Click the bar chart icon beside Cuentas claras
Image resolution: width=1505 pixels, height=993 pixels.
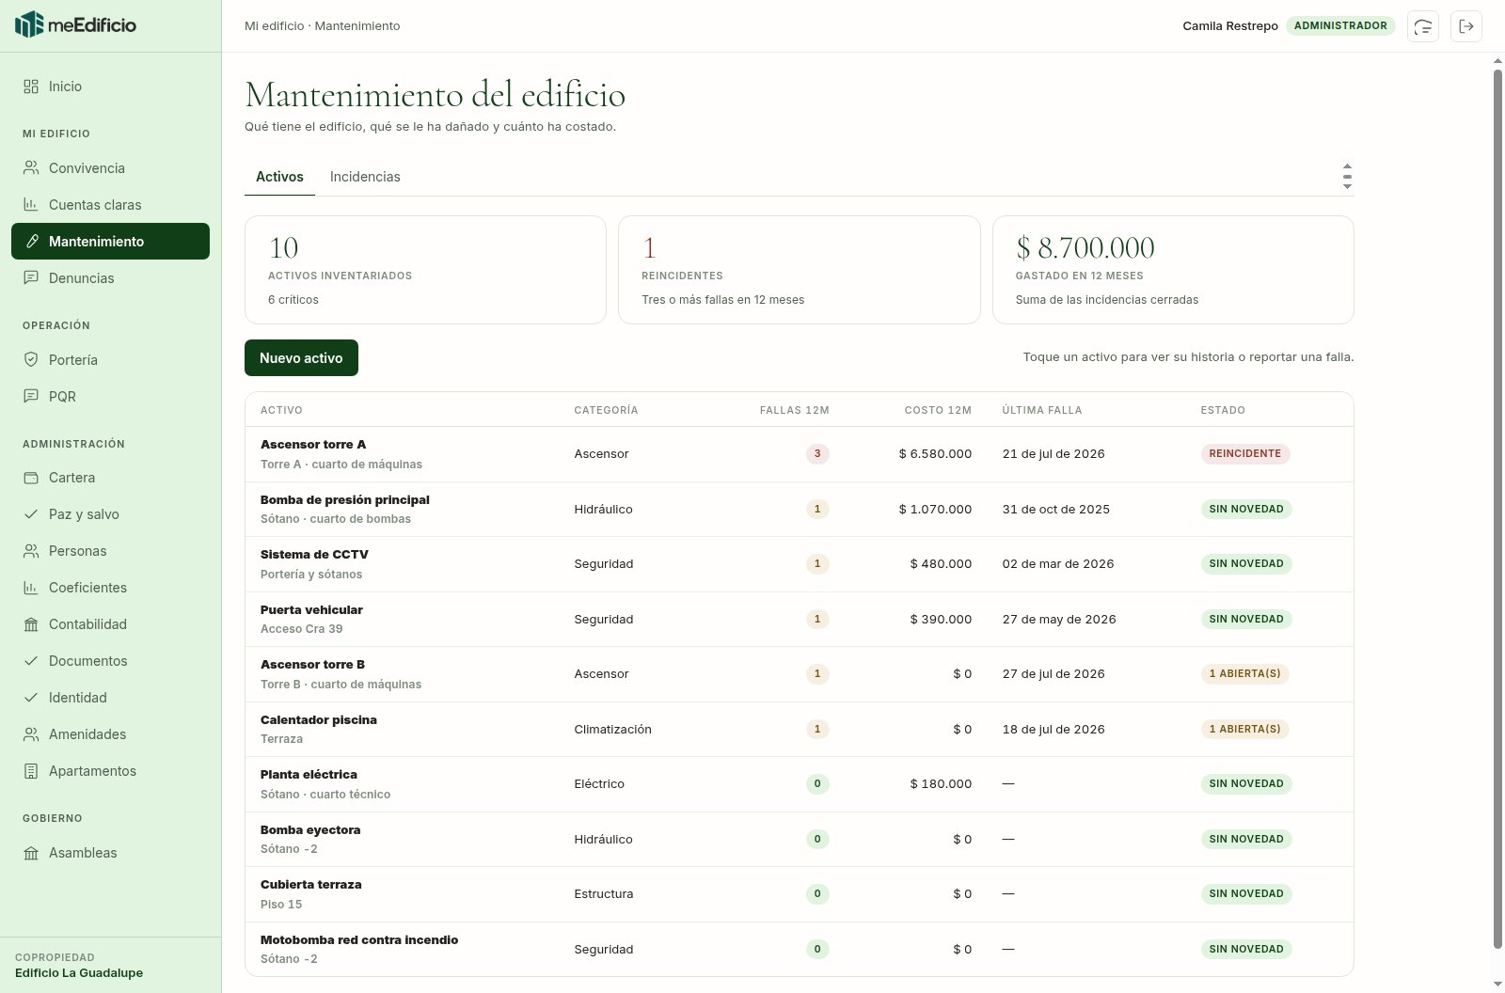pyautogui.click(x=31, y=205)
